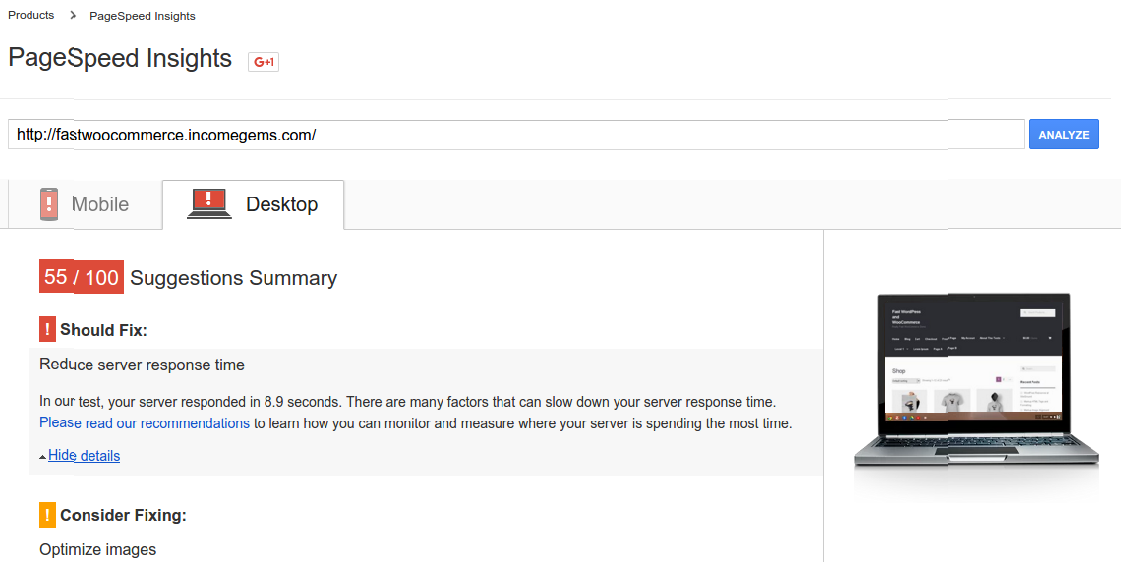Open the read our recommendations link
The width and height of the screenshot is (1121, 562).
(x=145, y=423)
